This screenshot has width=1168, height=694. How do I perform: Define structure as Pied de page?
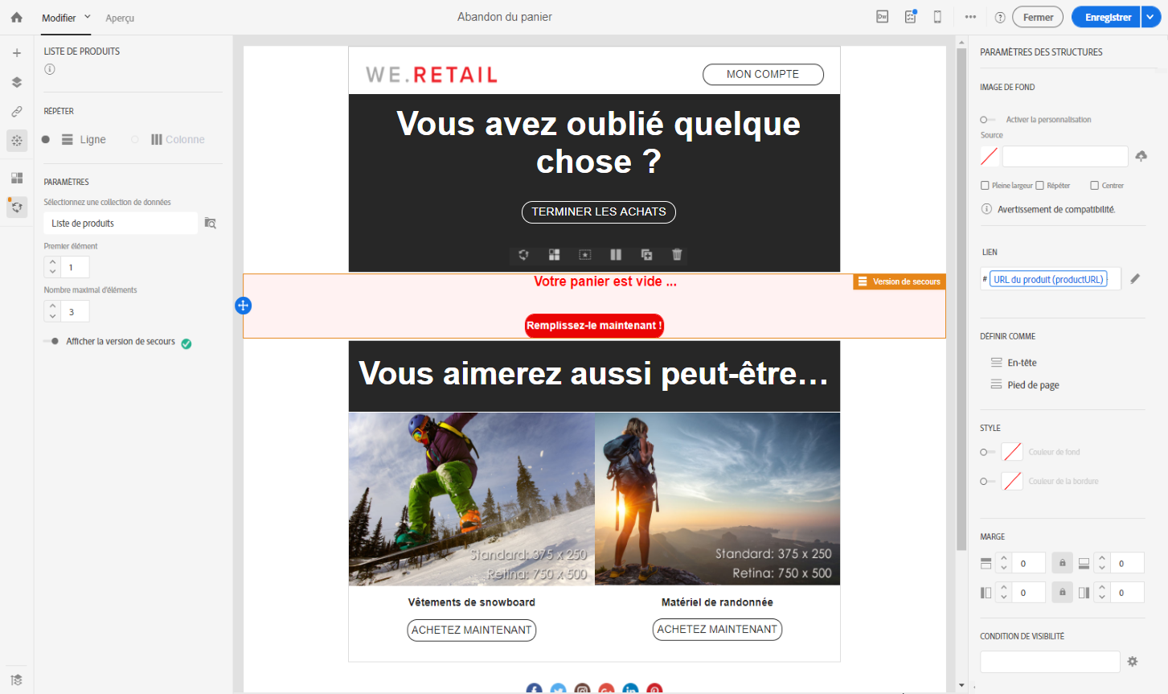[x=1025, y=385]
